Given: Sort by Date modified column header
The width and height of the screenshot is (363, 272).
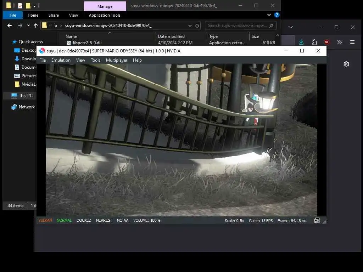Looking at the screenshot, I should point(171,36).
